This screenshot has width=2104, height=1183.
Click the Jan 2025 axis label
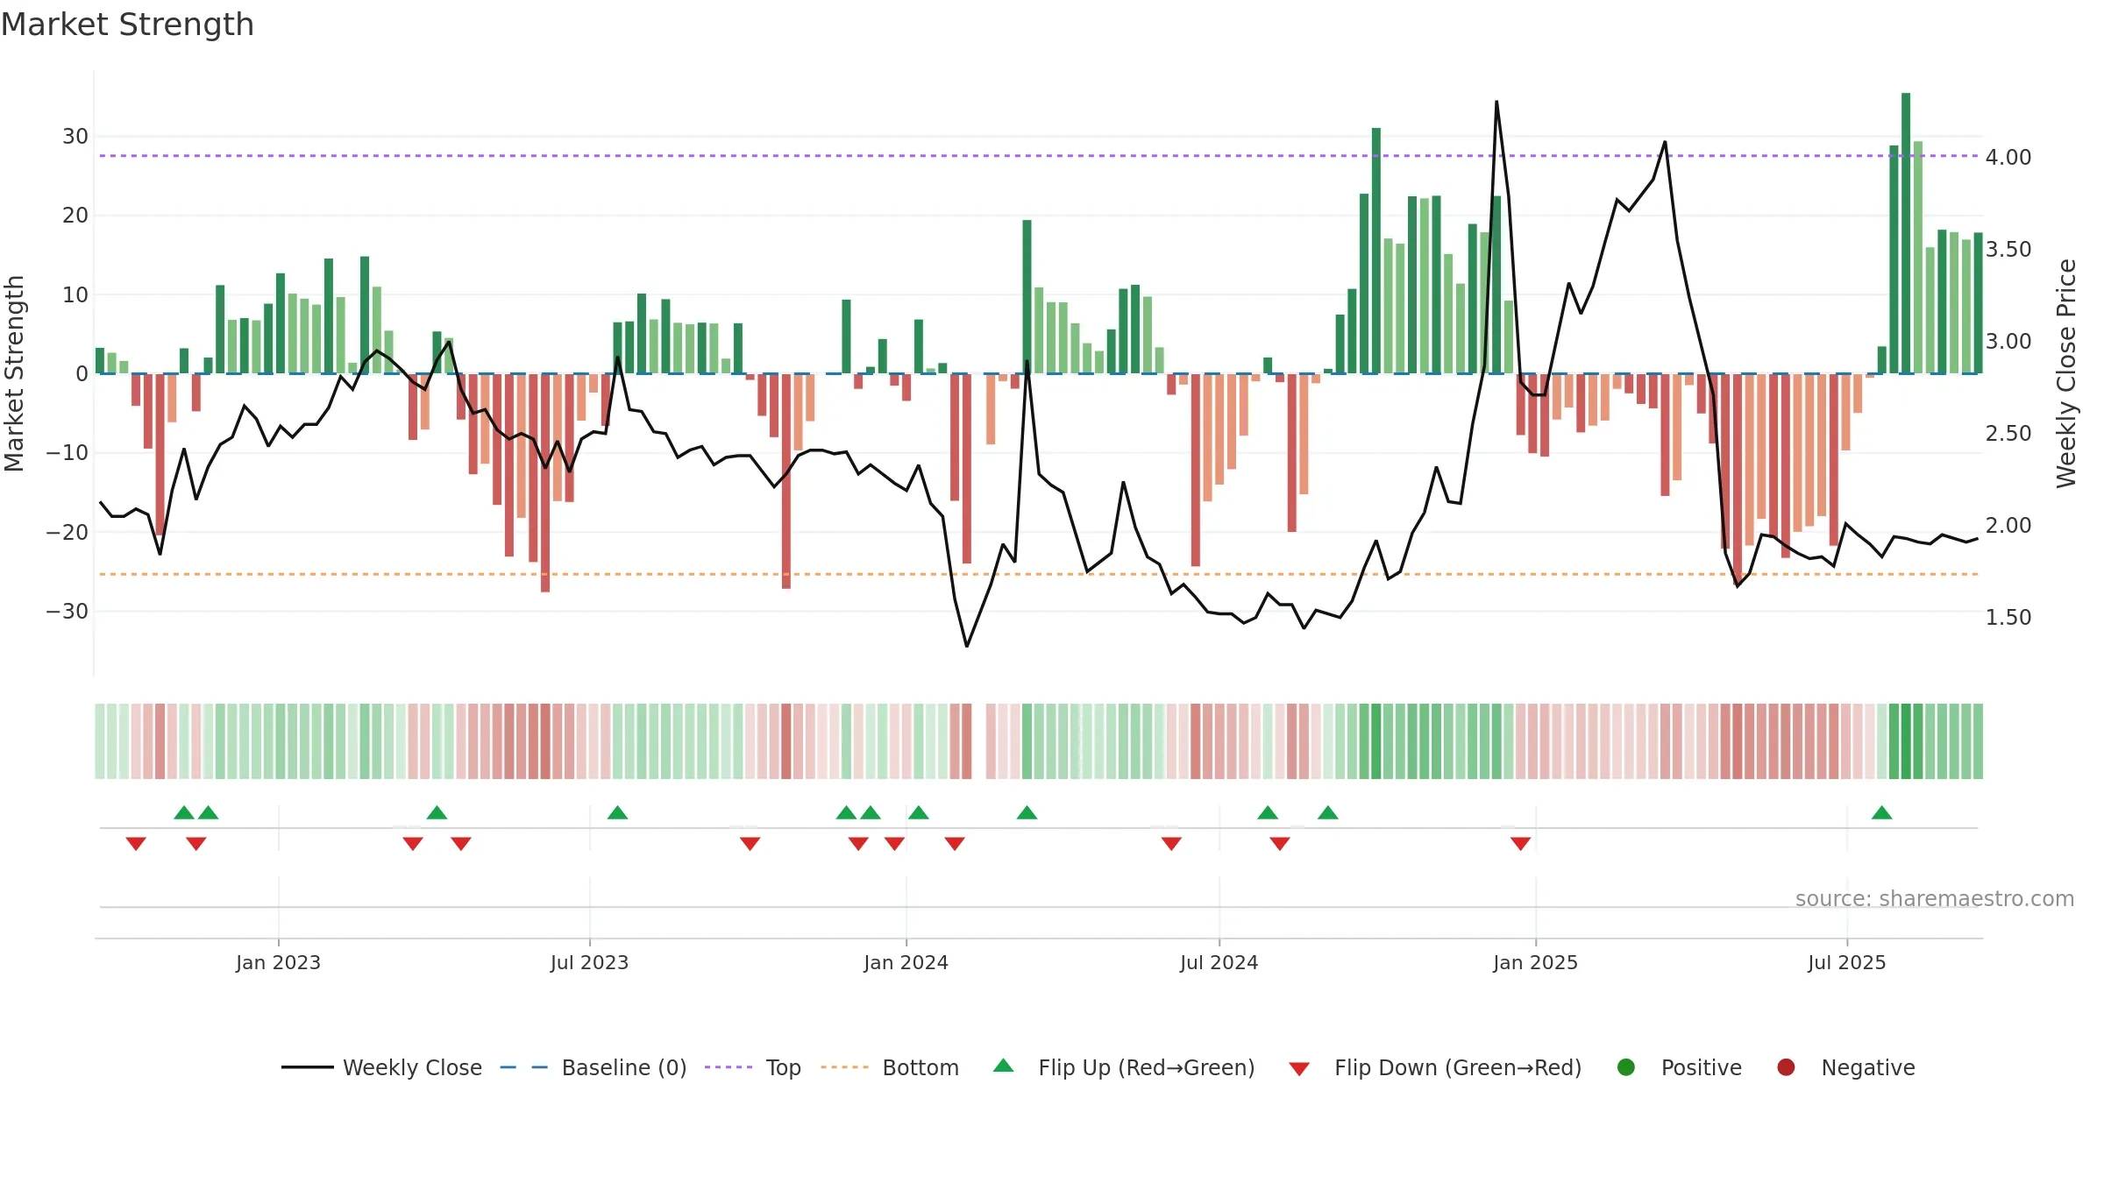[1535, 963]
